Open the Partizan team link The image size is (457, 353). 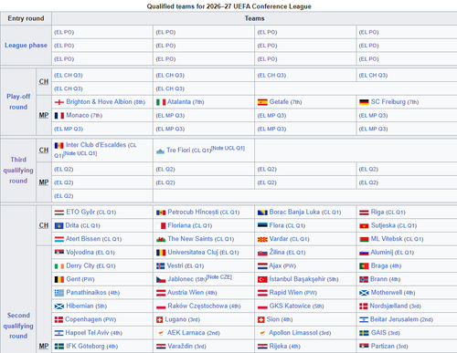coord(383,346)
